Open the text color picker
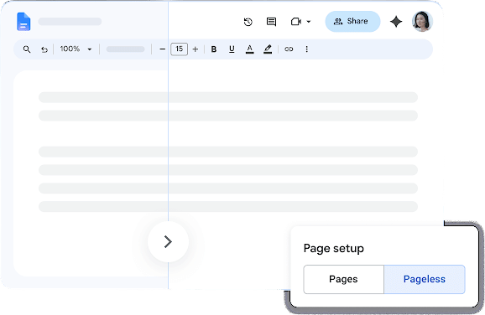Image resolution: width=485 pixels, height=315 pixels. click(249, 49)
